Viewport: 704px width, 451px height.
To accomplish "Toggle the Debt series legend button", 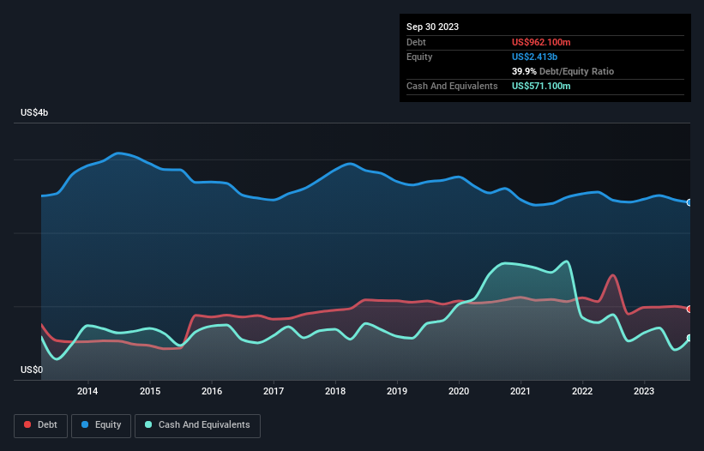I will [x=41, y=425].
